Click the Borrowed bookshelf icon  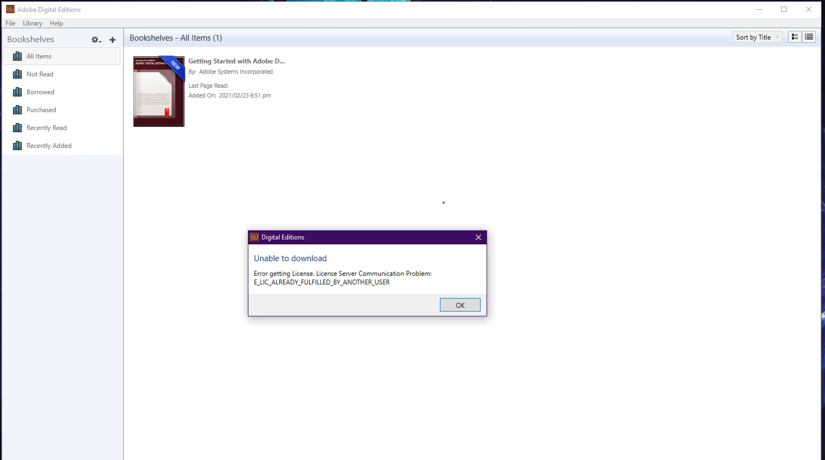click(x=17, y=92)
